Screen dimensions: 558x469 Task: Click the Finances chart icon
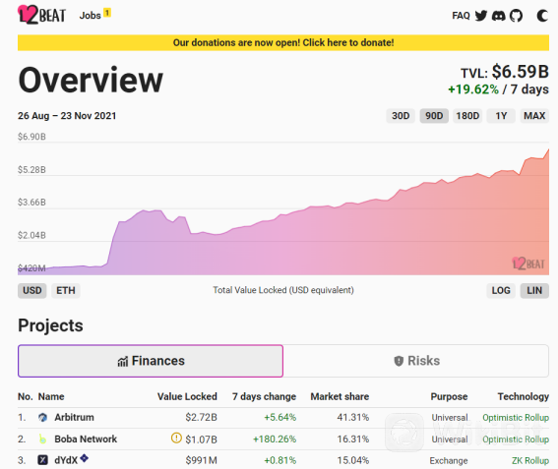tap(122, 362)
